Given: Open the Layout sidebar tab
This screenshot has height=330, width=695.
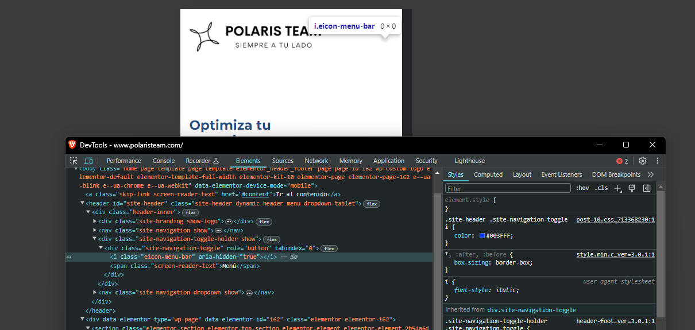Looking at the screenshot, I should (522, 174).
